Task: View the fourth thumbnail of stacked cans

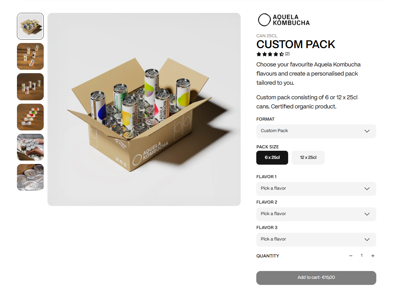Action: [x=30, y=117]
